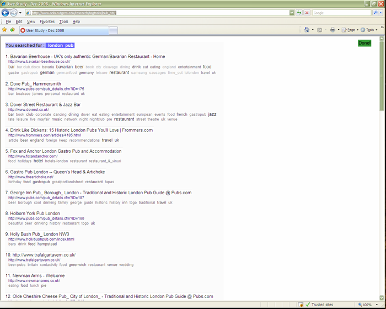This screenshot has width=386, height=309.
Task: Click 'german' tag under Bavarian Beerhouse
Action: (x=47, y=72)
